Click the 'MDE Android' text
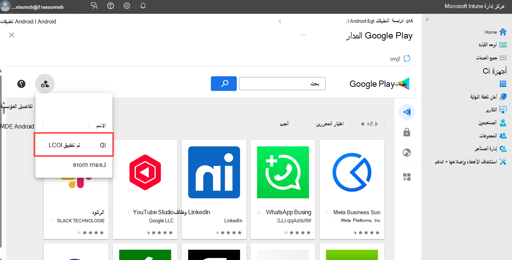The image size is (512, 260). (17, 126)
